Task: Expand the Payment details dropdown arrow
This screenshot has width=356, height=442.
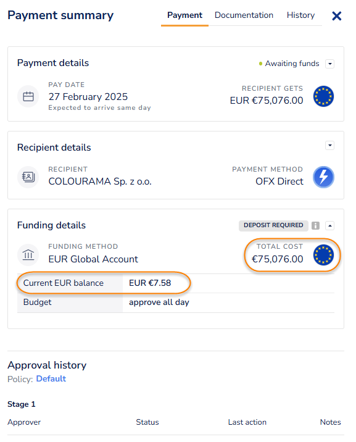Action: tap(330, 64)
